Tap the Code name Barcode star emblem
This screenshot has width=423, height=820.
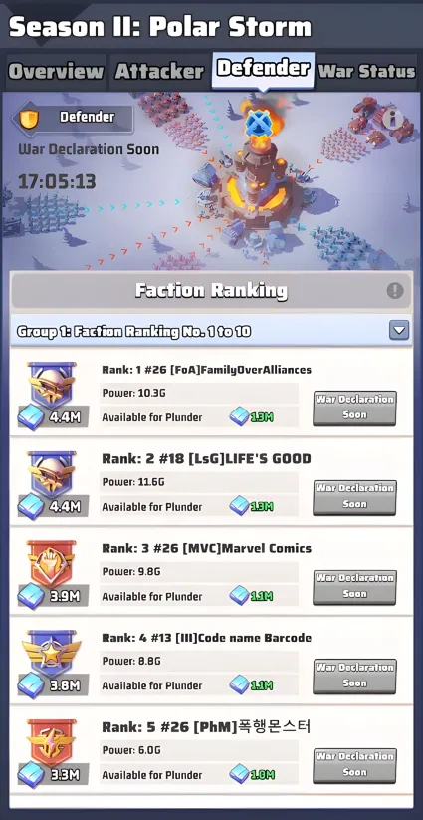pos(52,654)
